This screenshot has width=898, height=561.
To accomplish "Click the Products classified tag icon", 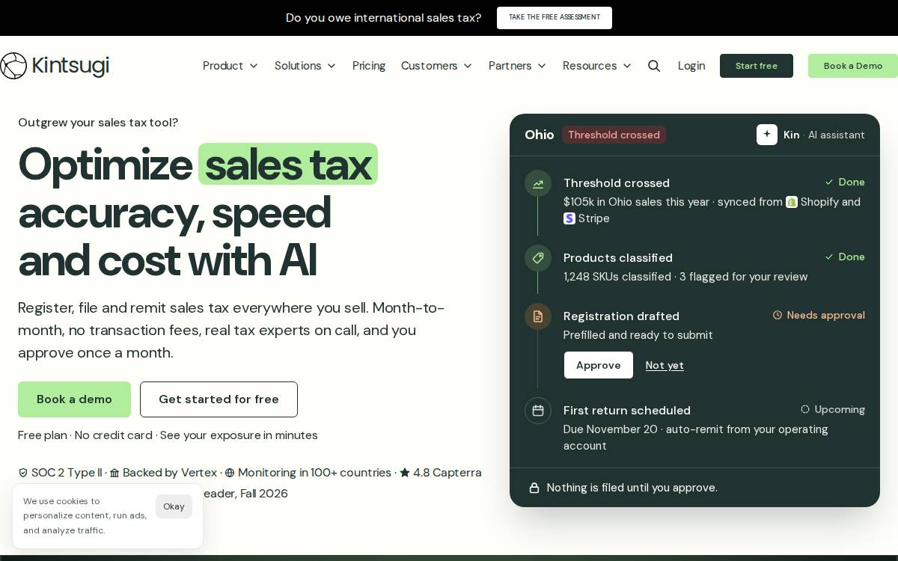I will [538, 258].
